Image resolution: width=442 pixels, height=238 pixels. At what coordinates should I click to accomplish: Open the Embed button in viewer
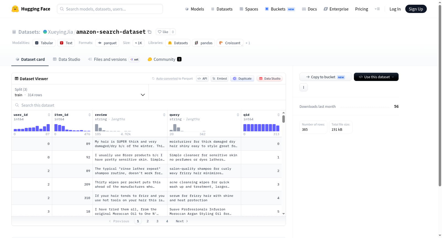coord(219,79)
